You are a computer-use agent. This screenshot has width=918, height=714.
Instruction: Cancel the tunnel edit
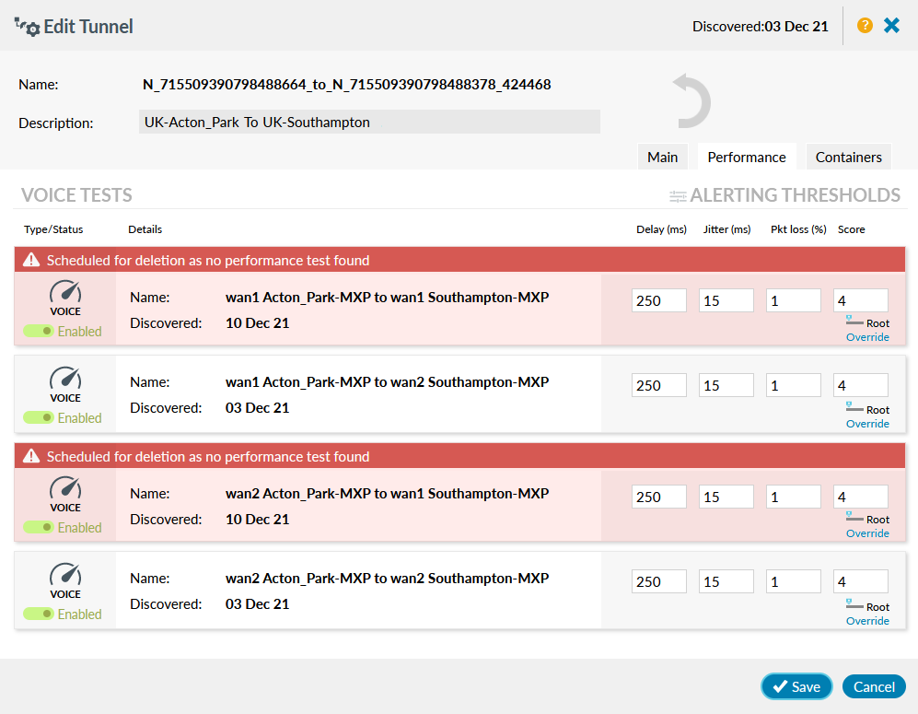873,686
